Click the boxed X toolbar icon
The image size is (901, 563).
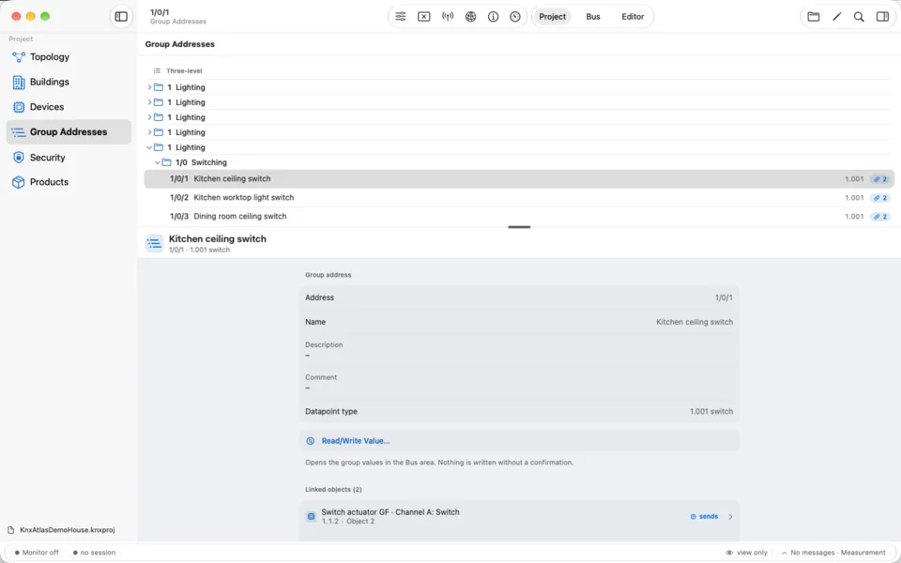coord(423,17)
